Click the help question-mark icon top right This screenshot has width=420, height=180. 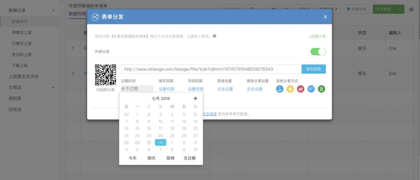pos(411,9)
